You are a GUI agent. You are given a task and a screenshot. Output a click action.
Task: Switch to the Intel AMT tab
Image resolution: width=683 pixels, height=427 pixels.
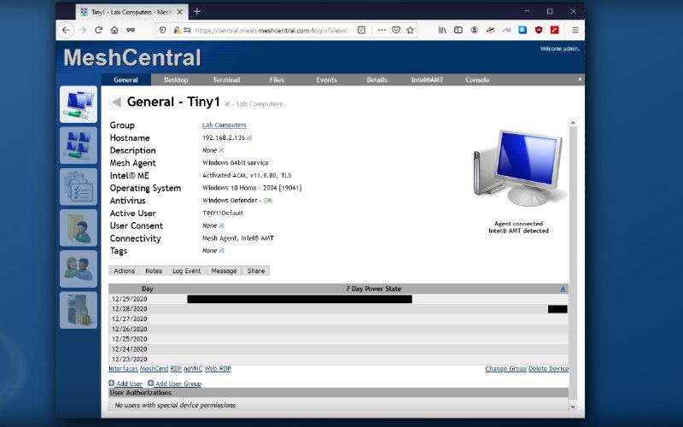pyautogui.click(x=428, y=79)
